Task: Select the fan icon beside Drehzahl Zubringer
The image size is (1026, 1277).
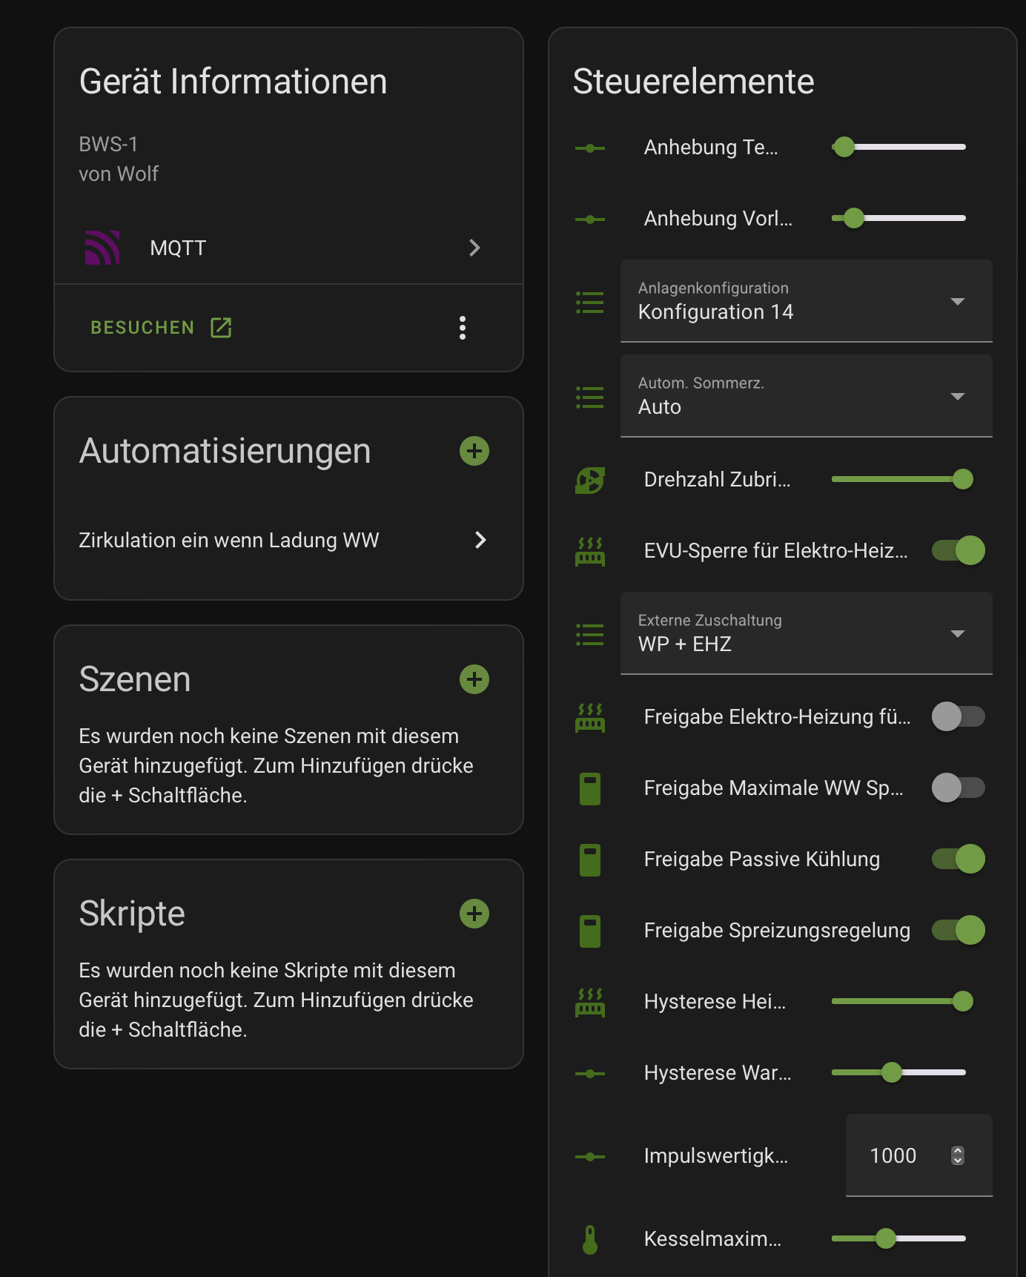Action: coord(590,479)
